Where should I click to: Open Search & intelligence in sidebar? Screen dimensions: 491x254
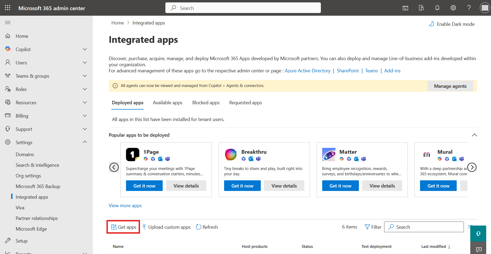click(37, 165)
